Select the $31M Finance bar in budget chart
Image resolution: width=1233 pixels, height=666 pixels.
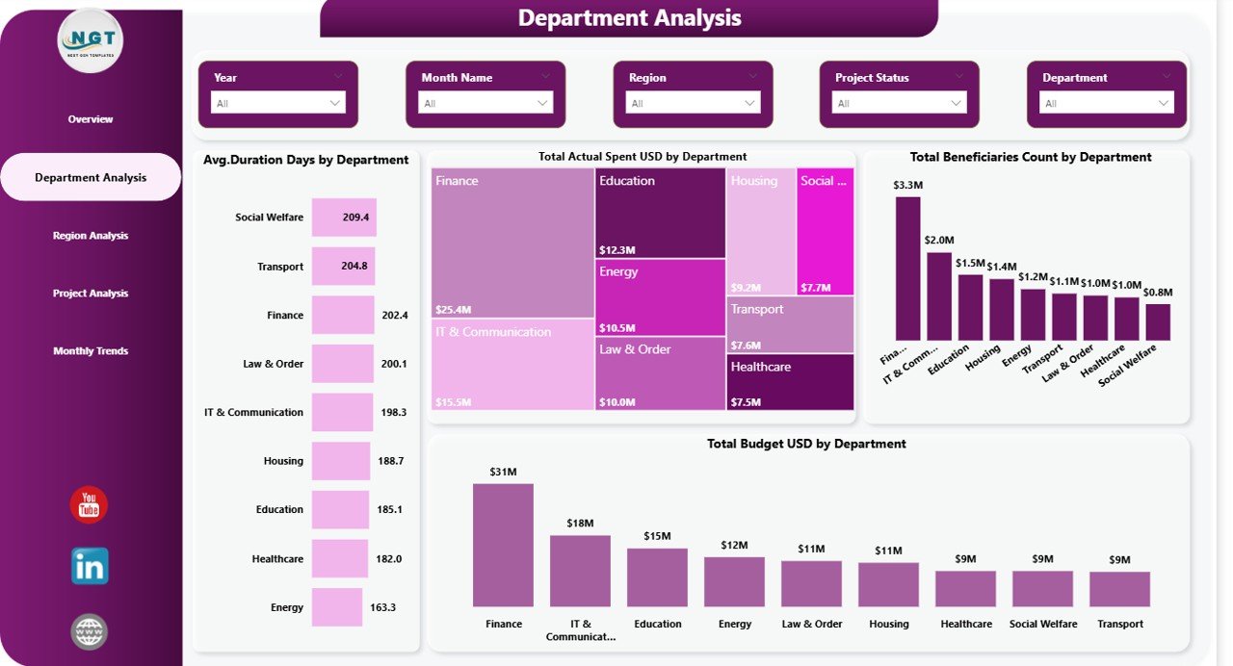pyautogui.click(x=503, y=544)
